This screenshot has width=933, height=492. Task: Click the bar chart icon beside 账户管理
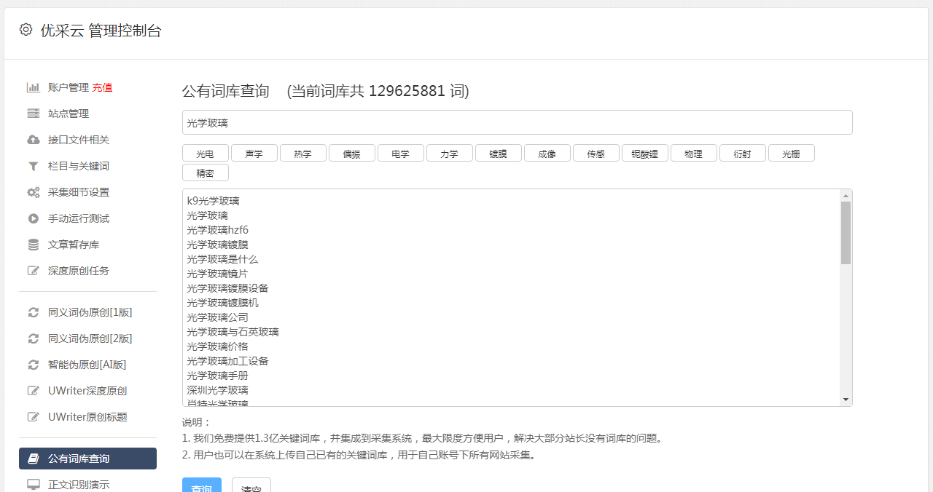(33, 87)
